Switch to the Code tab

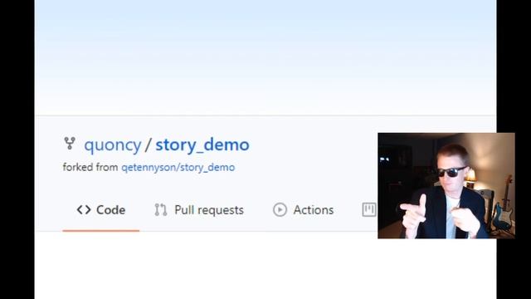coord(101,210)
